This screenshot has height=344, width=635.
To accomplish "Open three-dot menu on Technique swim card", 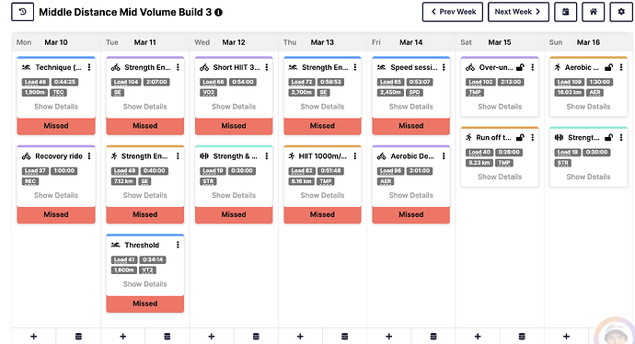I will (x=89, y=67).
